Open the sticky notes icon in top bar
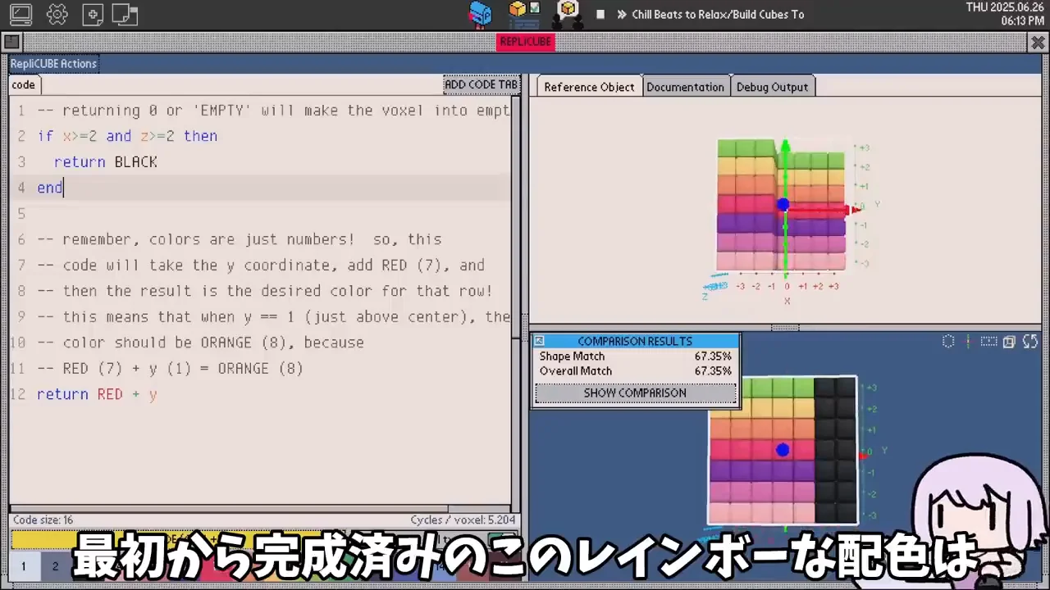Screen dimensions: 1050x590 pyautogui.click(x=125, y=14)
